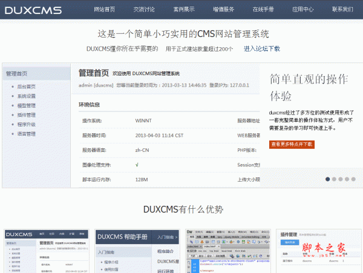Click the 管理首页 sidebar header

pyautogui.click(x=36, y=74)
